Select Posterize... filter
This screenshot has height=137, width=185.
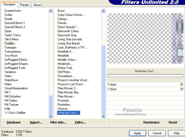click(x=64, y=101)
